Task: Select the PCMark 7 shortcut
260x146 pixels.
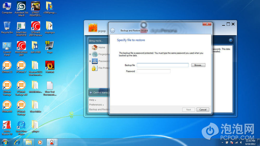Action: point(21,67)
